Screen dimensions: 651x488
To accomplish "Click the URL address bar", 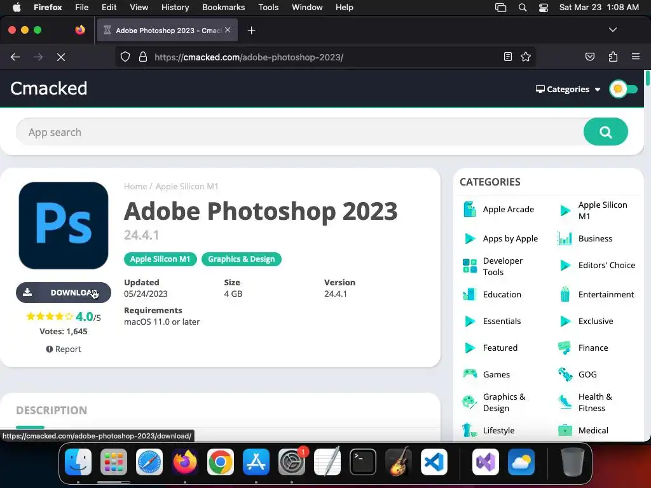I will pyautogui.click(x=327, y=57).
